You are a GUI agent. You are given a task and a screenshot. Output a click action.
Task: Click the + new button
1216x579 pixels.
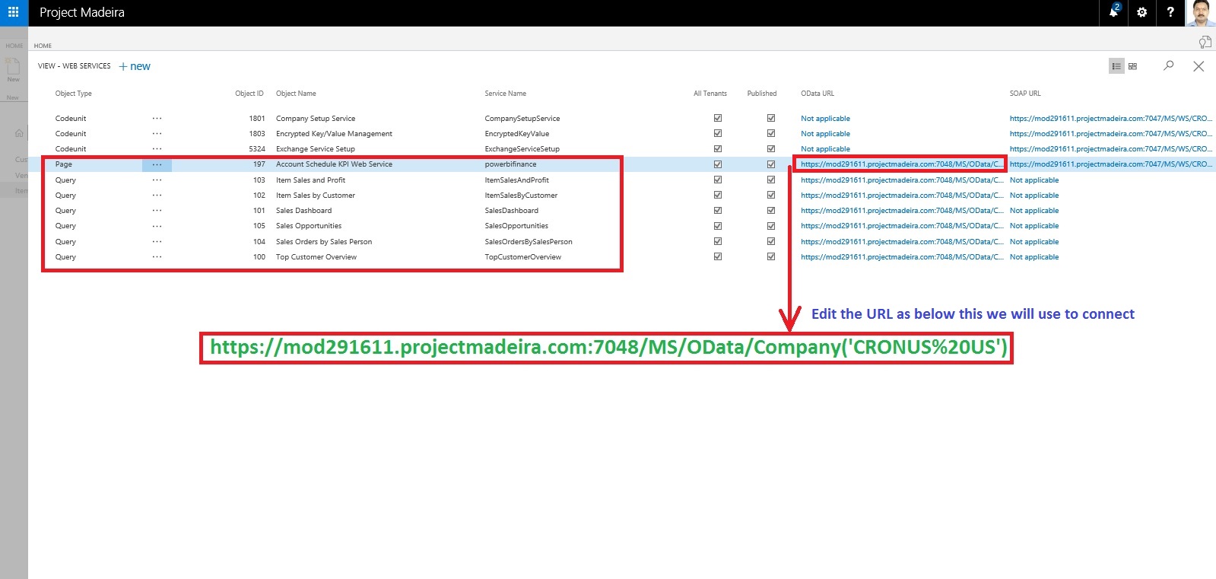[x=135, y=66]
